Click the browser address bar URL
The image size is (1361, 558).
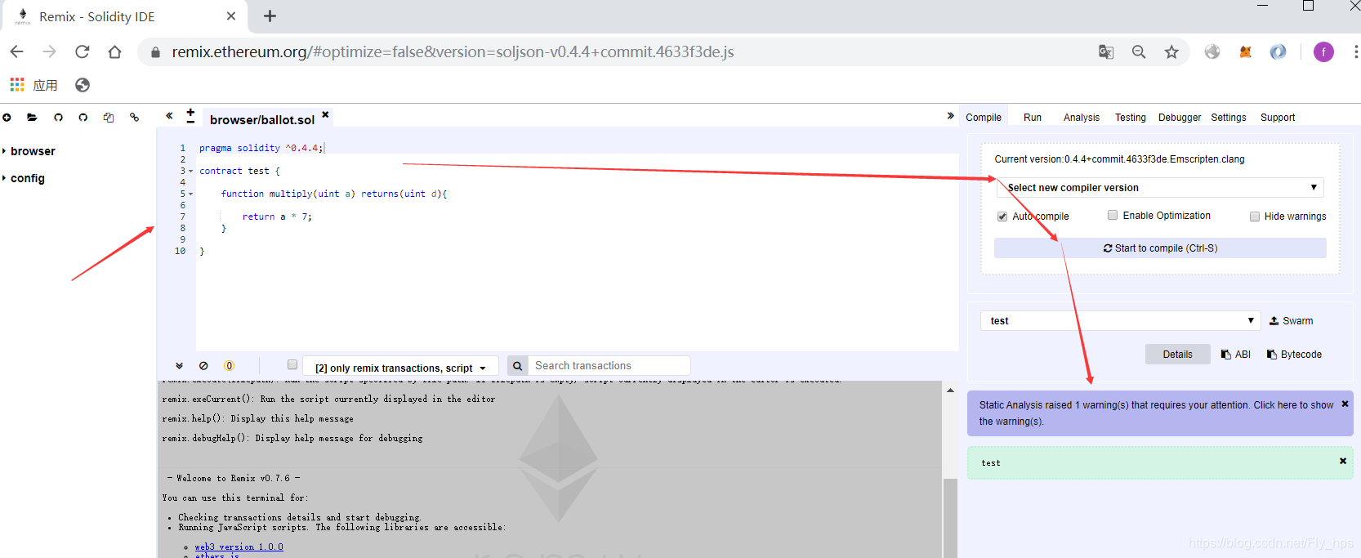click(x=453, y=52)
